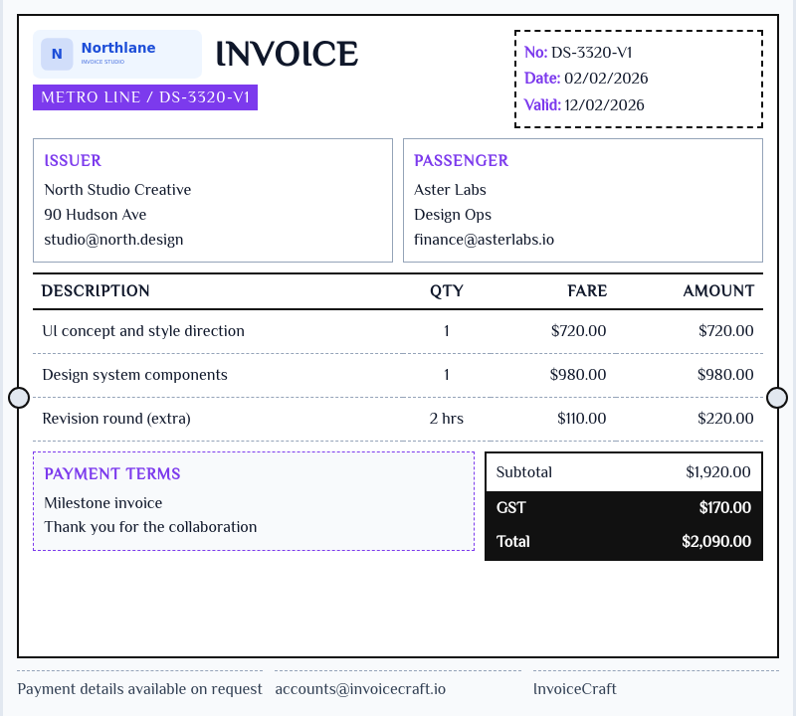Viewport: 796px width, 716px height.
Task: Click the $220.00 amount value
Action: coord(725,419)
